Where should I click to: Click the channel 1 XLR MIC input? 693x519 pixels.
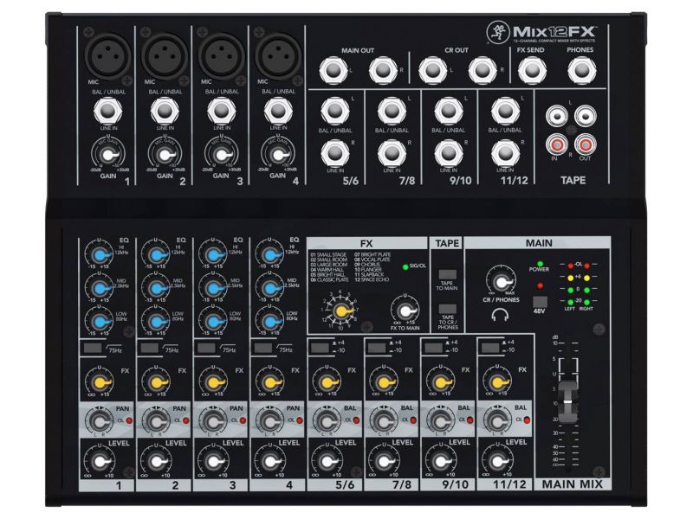click(x=107, y=55)
